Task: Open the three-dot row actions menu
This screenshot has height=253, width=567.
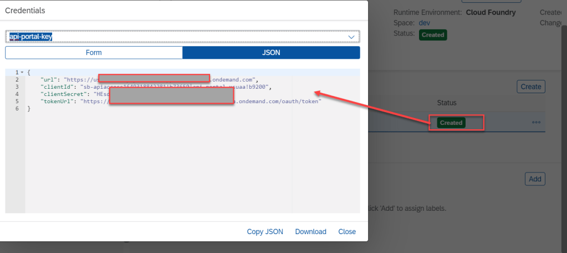Action: pyautogui.click(x=536, y=123)
